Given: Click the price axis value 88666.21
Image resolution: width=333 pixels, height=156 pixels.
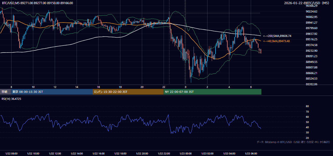Looking at the screenshot, I should [311, 73].
